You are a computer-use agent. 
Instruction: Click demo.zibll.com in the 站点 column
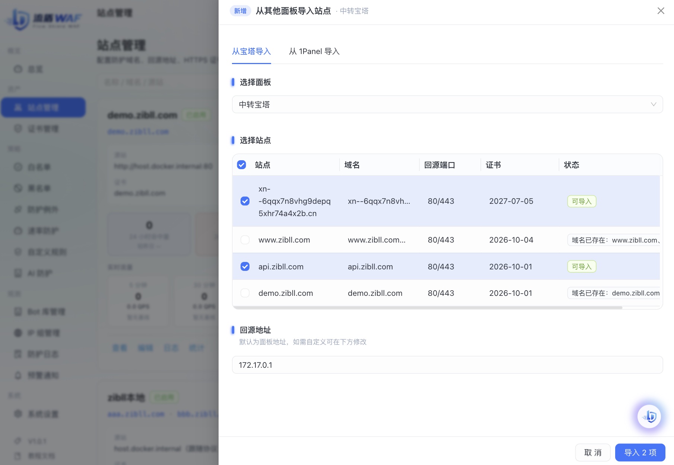(286, 293)
